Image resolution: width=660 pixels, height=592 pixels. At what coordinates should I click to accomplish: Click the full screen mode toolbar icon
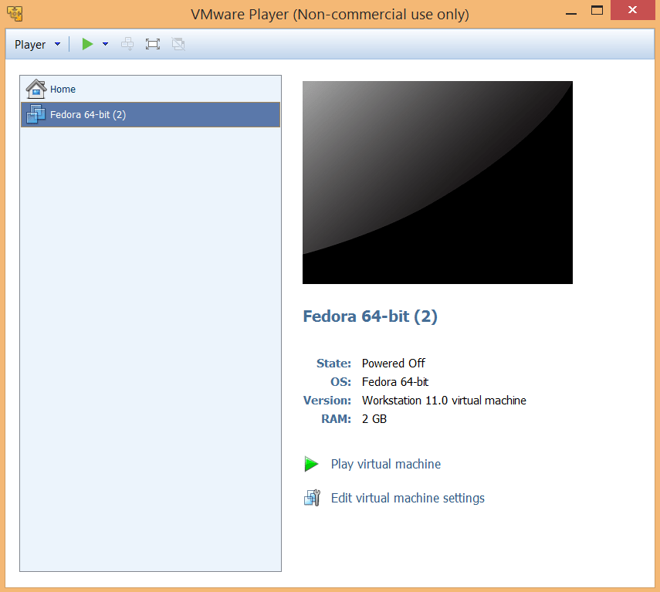(x=152, y=44)
